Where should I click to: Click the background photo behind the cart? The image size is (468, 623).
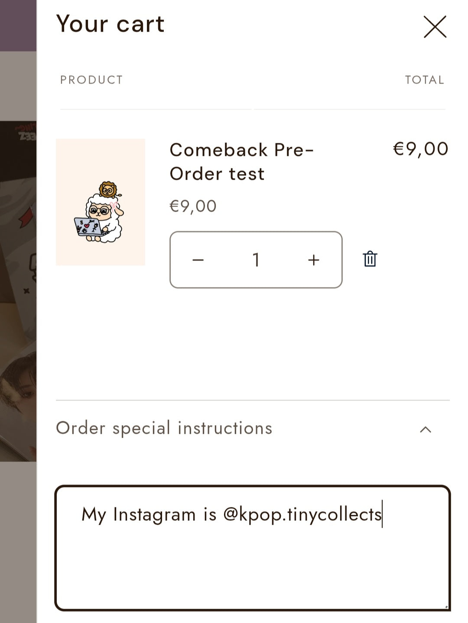[x=17, y=303]
